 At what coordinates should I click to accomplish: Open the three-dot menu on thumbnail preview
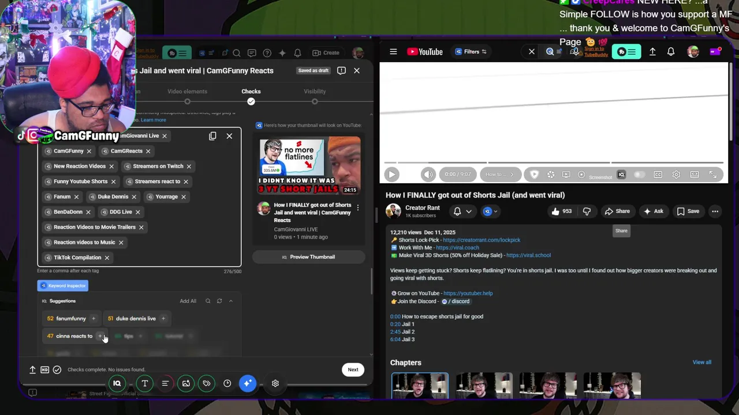pos(357,207)
